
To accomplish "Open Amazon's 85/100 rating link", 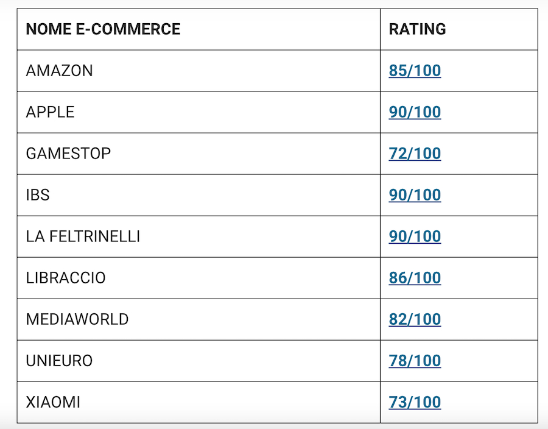I will tap(415, 71).
